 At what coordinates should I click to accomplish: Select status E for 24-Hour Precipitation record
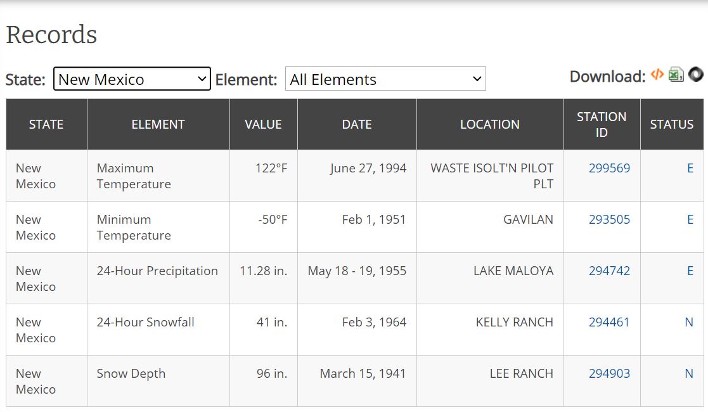(x=690, y=271)
